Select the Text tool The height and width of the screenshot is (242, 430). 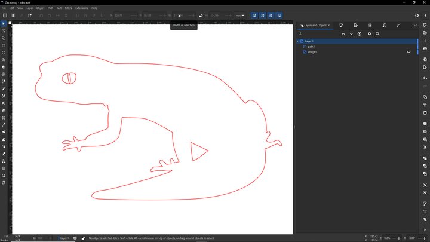point(4,103)
